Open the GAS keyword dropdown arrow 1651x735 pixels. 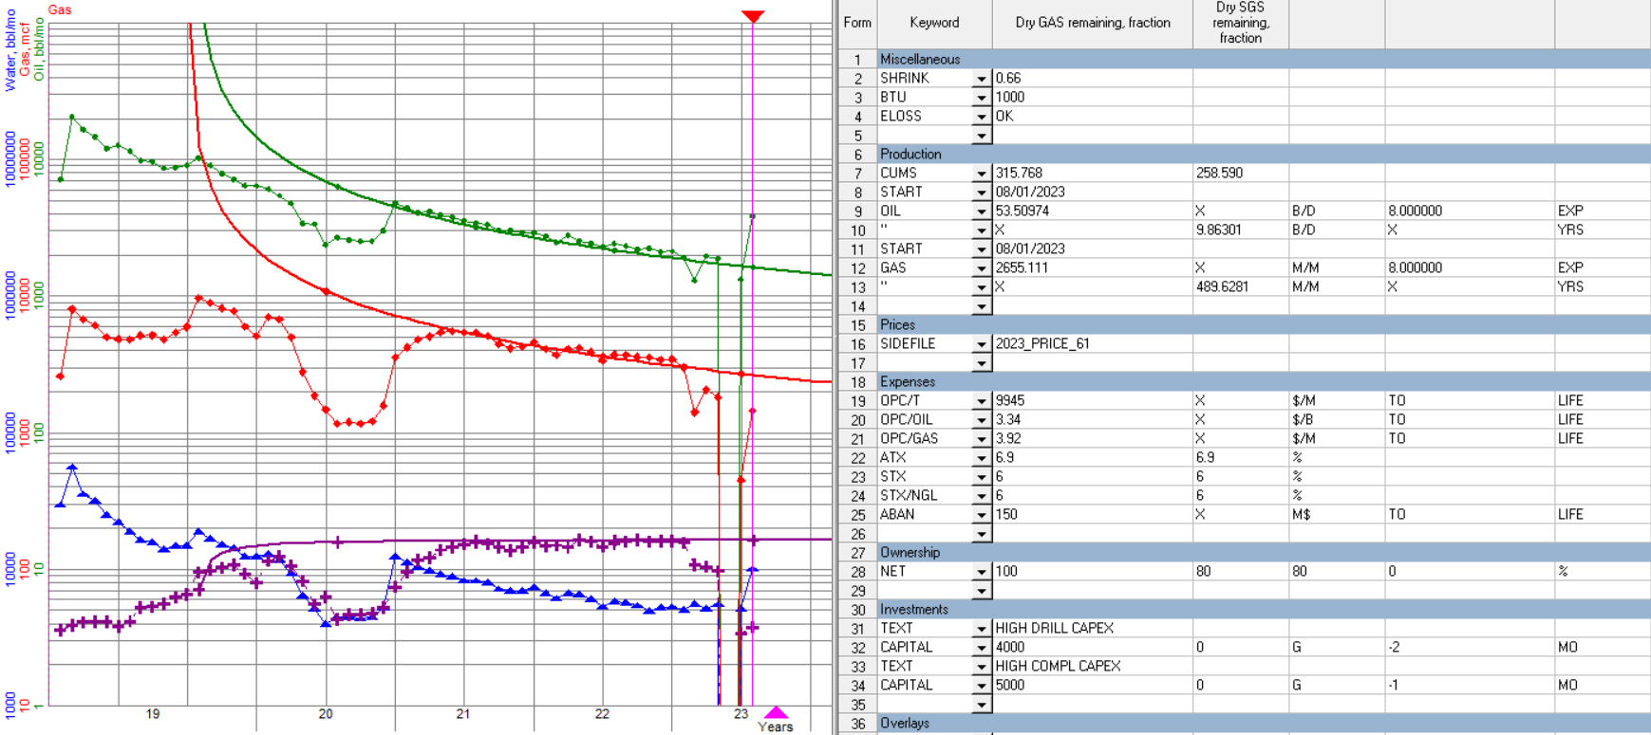[x=982, y=268]
